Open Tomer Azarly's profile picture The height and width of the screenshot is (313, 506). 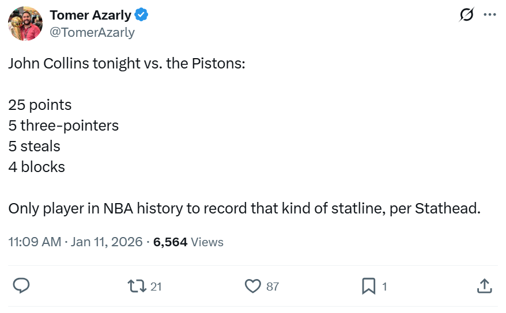click(25, 24)
